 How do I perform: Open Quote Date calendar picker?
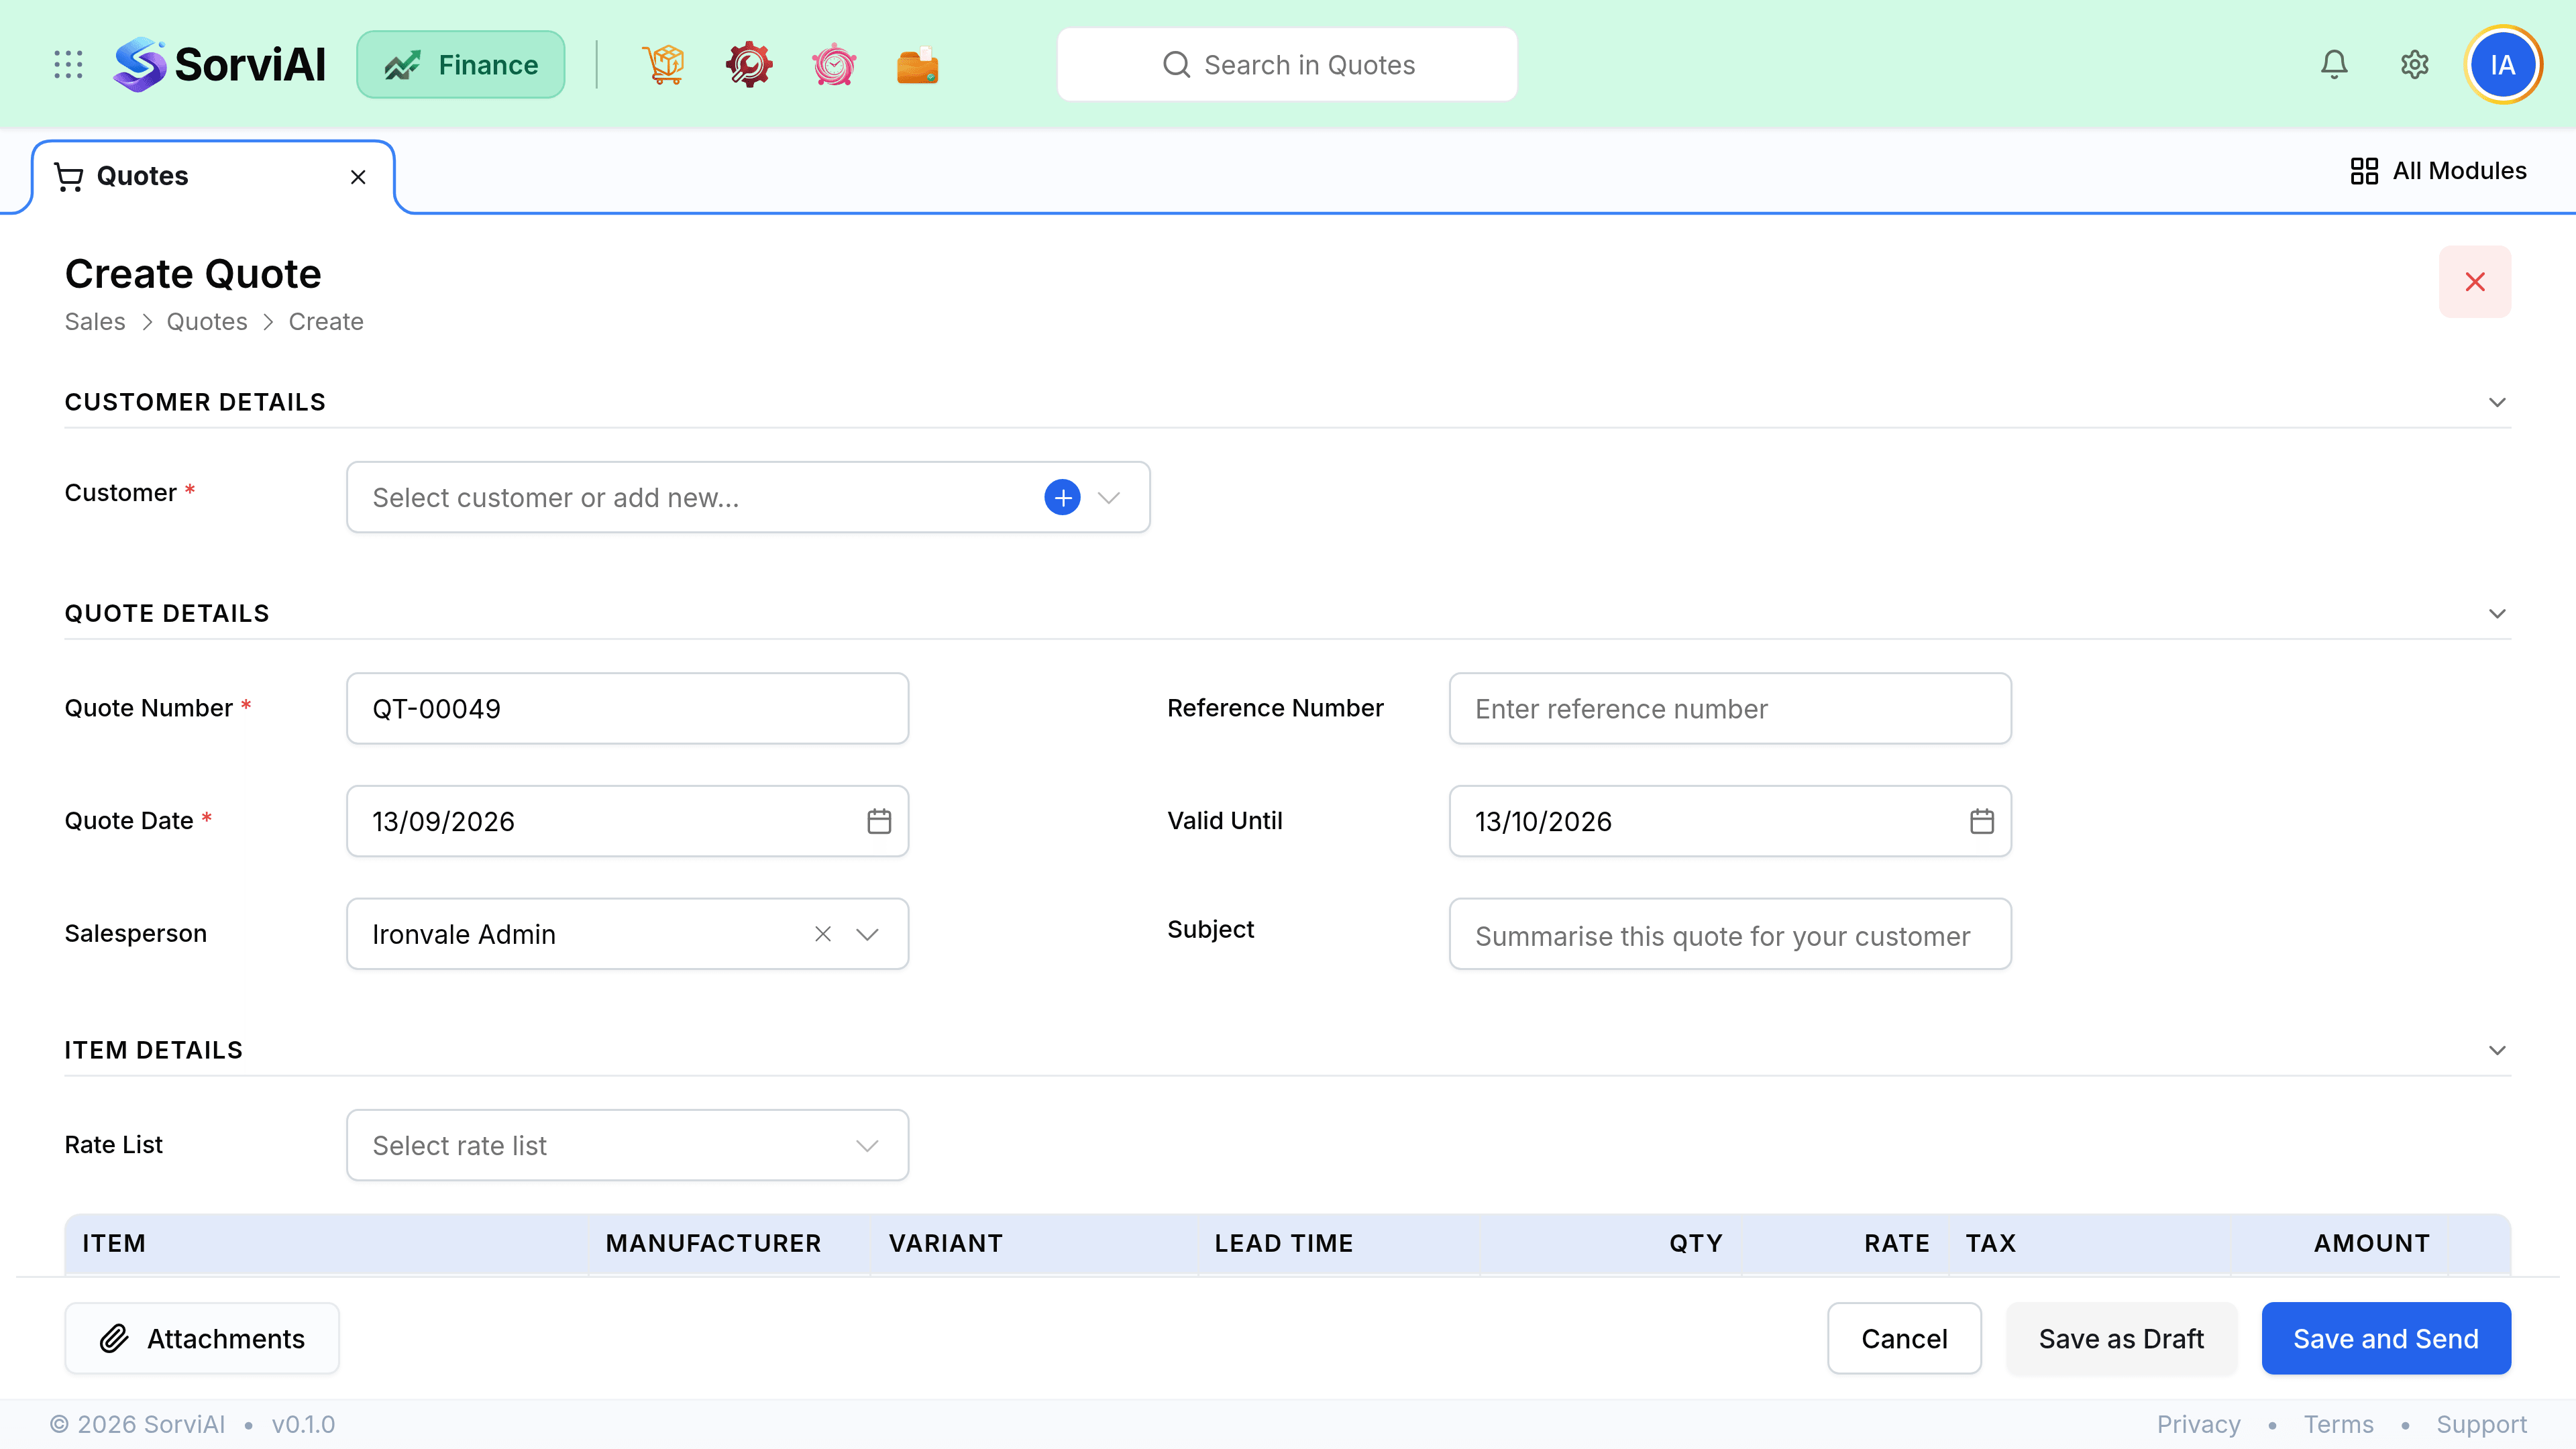pos(879,821)
